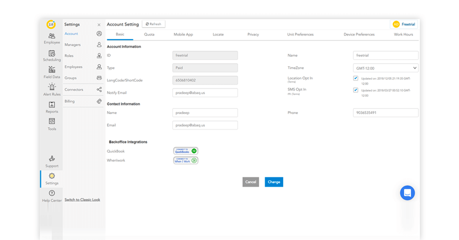459x240 pixels.
Task: Open the Scheduling calendar icon
Action: click(x=52, y=54)
